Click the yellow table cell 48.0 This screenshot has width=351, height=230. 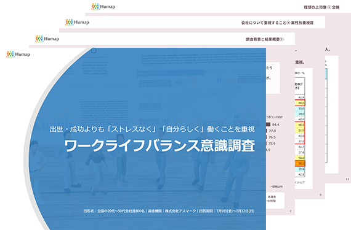[x=300, y=125]
